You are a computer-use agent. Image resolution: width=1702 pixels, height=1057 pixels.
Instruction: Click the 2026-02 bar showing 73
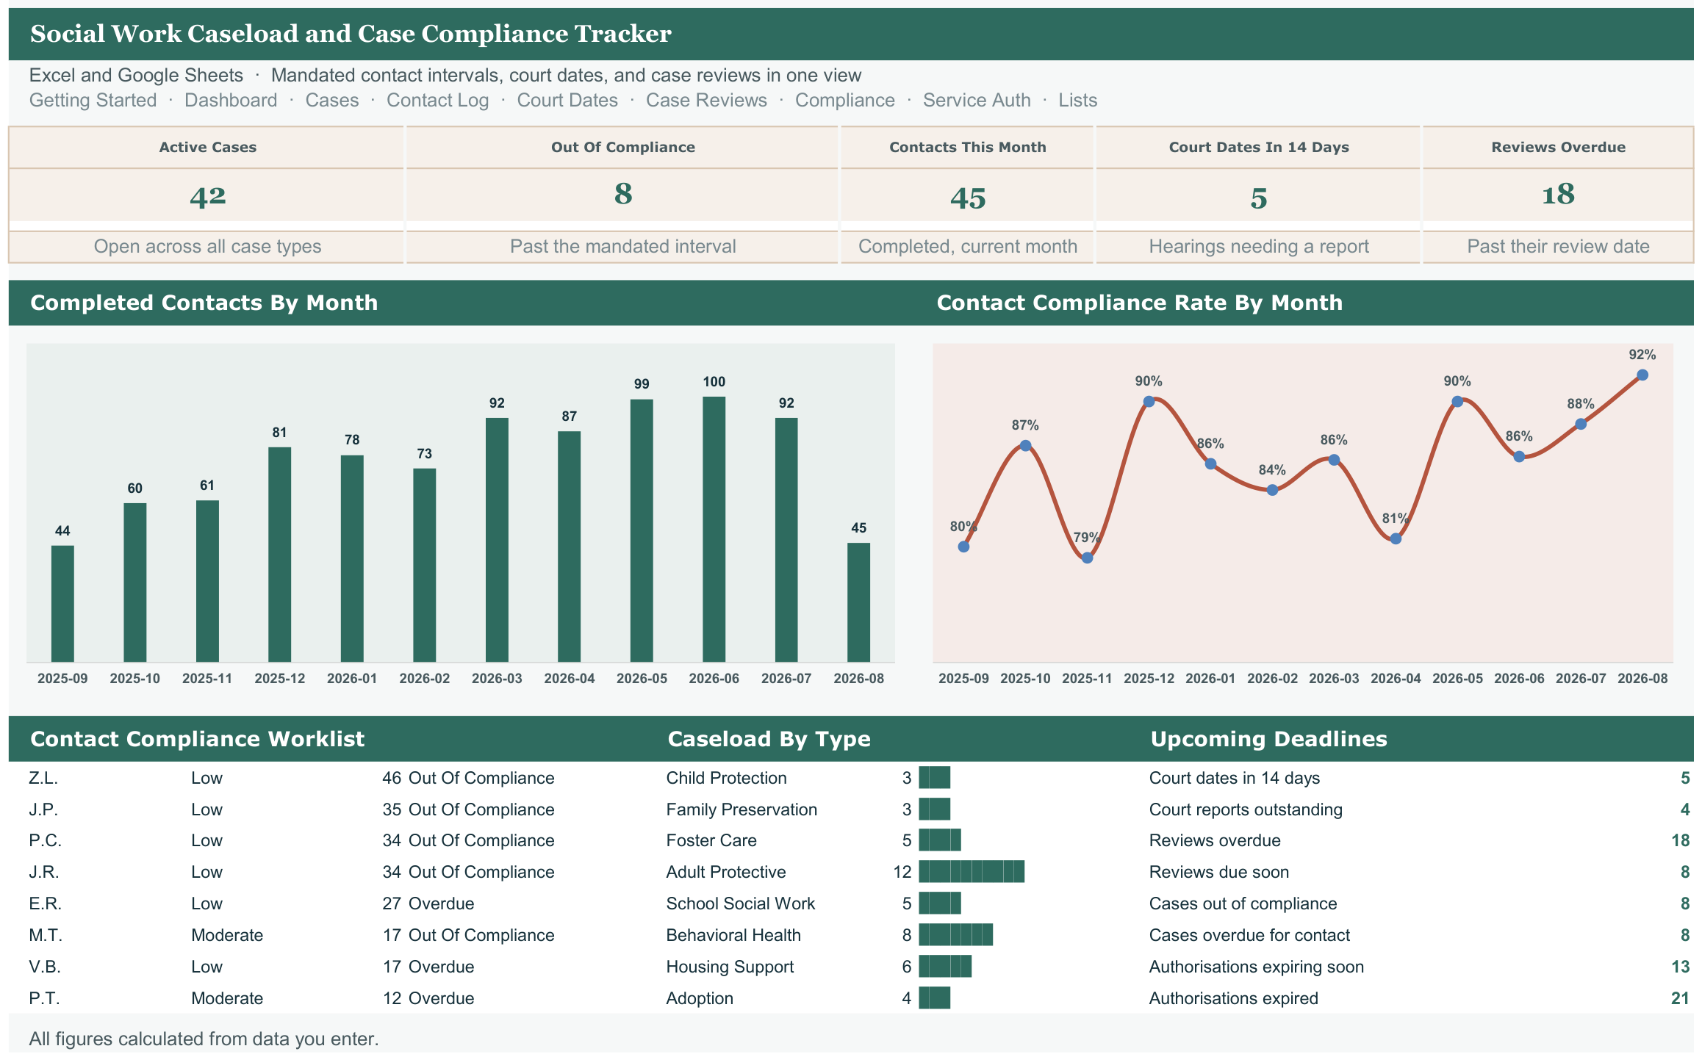point(424,565)
